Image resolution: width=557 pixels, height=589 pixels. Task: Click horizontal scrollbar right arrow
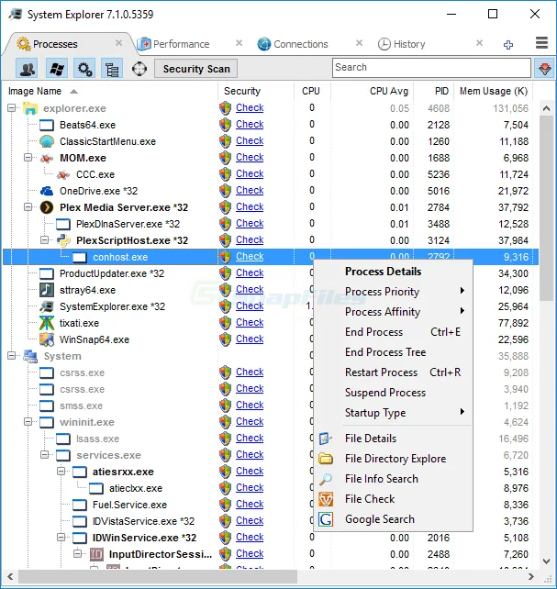530,576
